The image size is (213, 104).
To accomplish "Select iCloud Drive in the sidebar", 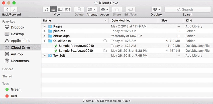I will (x=21, y=47).
